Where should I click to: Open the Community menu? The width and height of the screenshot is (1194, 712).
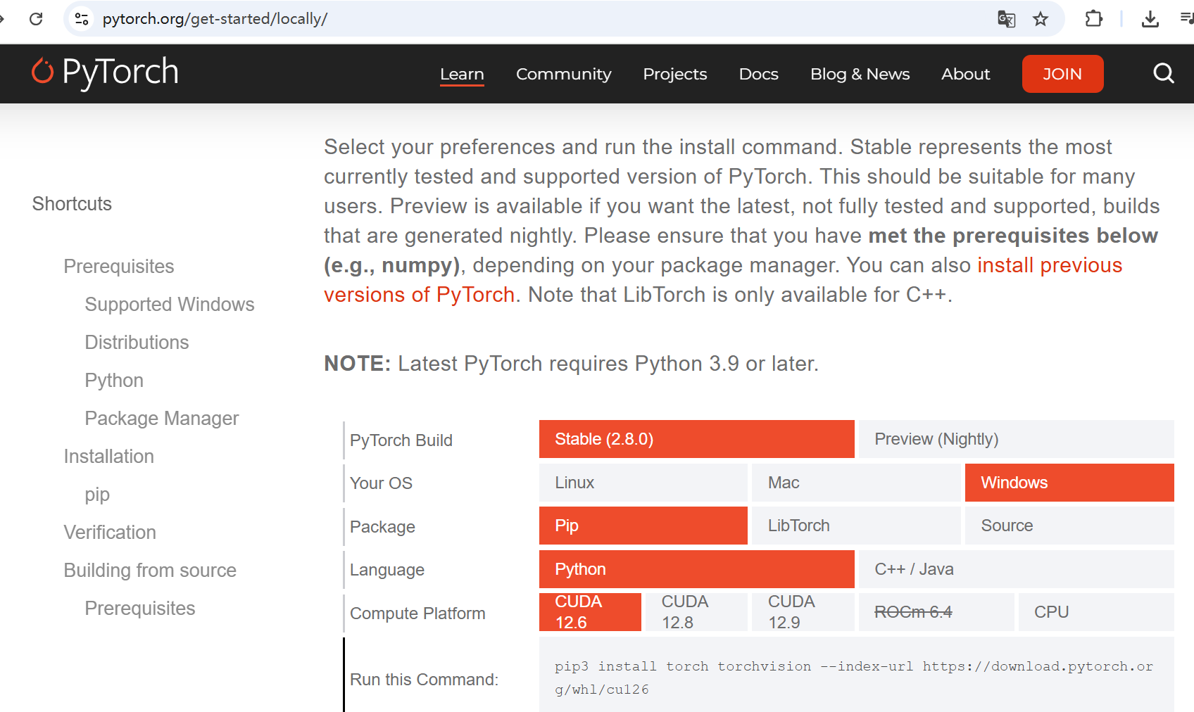[x=563, y=74]
